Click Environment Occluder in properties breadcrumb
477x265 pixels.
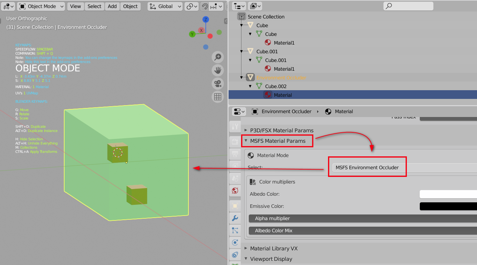coord(286,111)
